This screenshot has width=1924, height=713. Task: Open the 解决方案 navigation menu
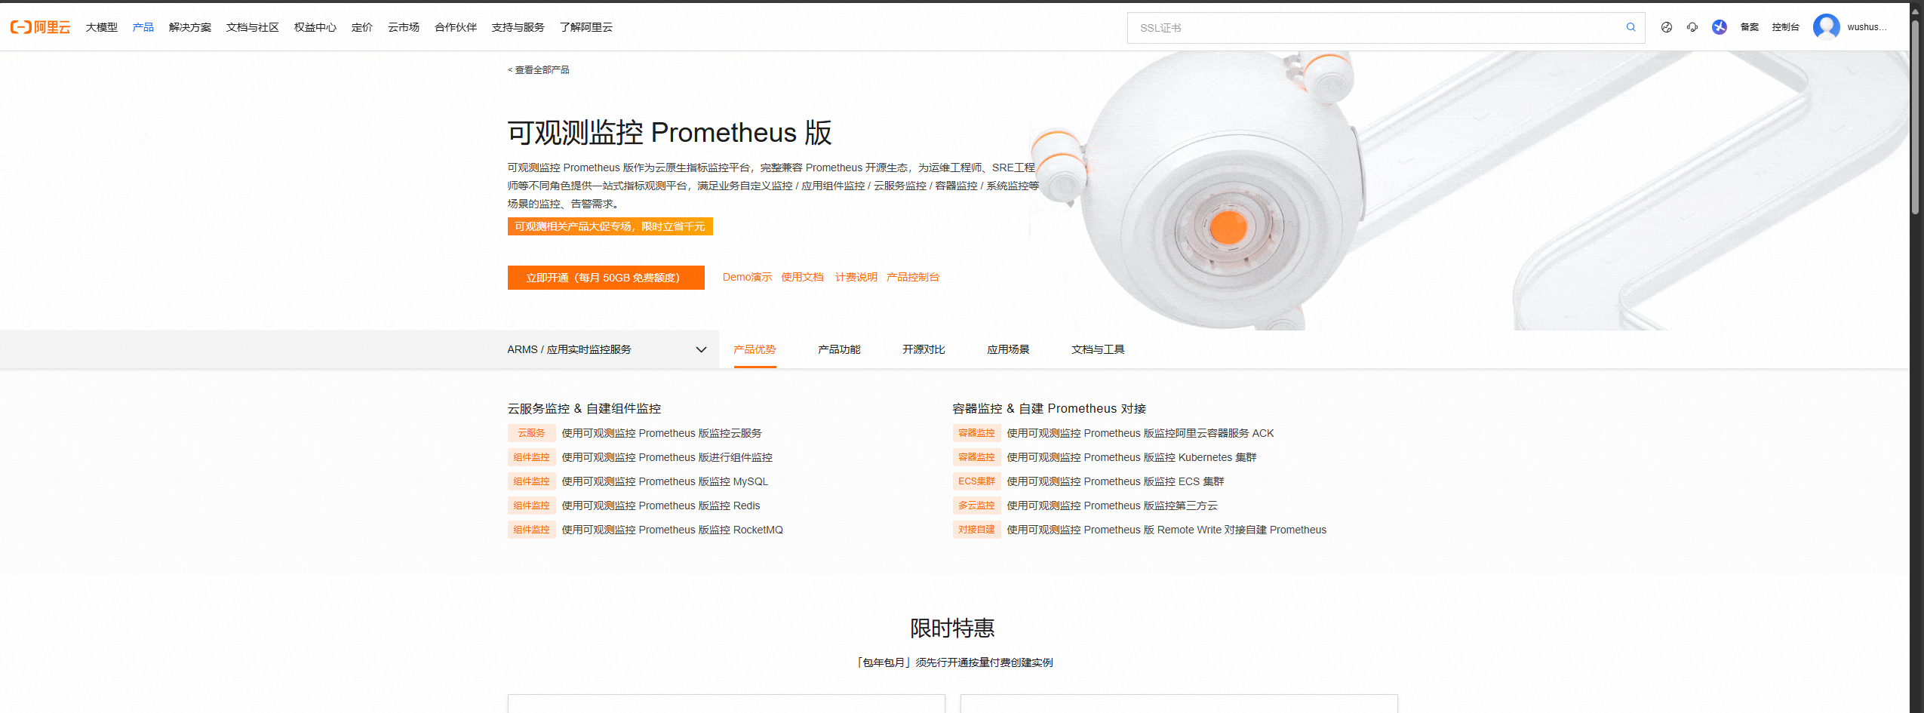[x=190, y=27]
